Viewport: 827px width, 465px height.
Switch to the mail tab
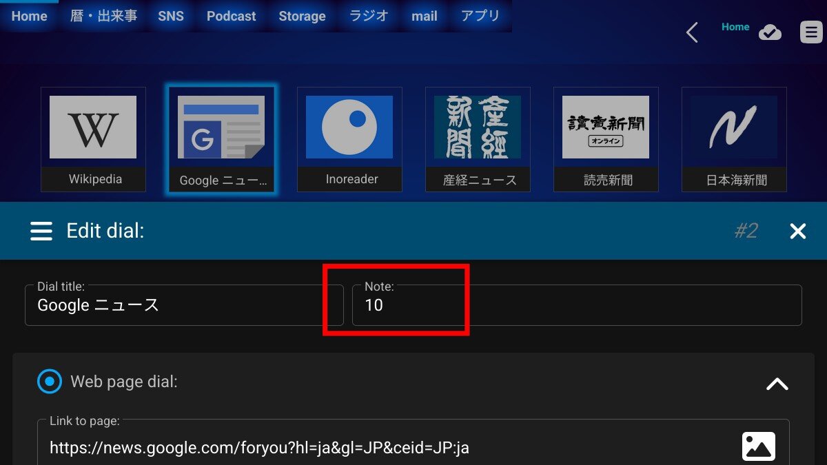tap(425, 16)
